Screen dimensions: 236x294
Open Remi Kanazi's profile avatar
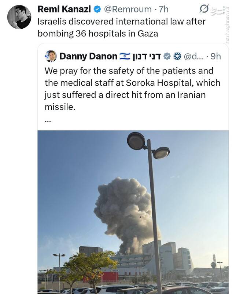click(x=19, y=17)
